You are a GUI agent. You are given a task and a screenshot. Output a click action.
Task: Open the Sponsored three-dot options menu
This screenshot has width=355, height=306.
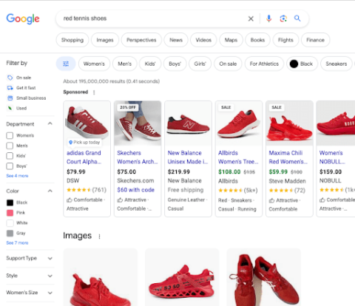94,92
